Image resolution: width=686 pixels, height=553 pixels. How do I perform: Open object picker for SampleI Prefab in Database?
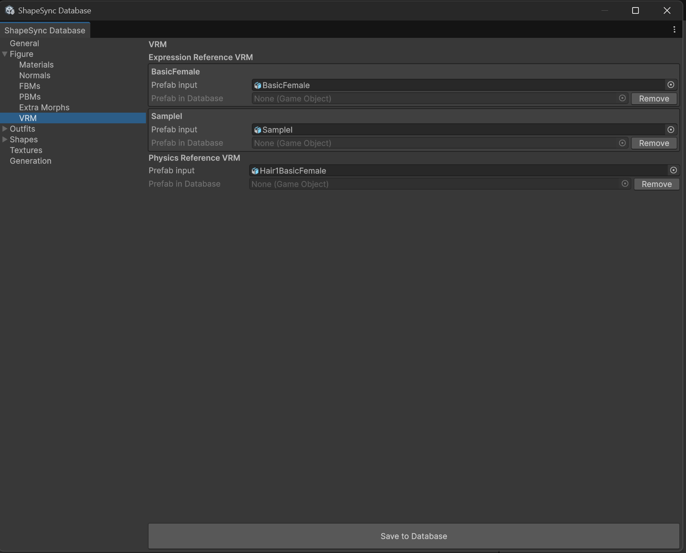[622, 143]
